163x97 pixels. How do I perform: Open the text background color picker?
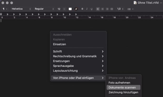point(76,9)
